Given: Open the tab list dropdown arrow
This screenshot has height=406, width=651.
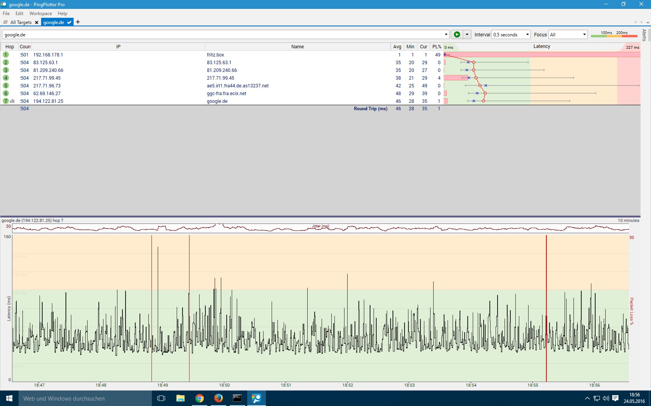Looking at the screenshot, I should point(648,22).
